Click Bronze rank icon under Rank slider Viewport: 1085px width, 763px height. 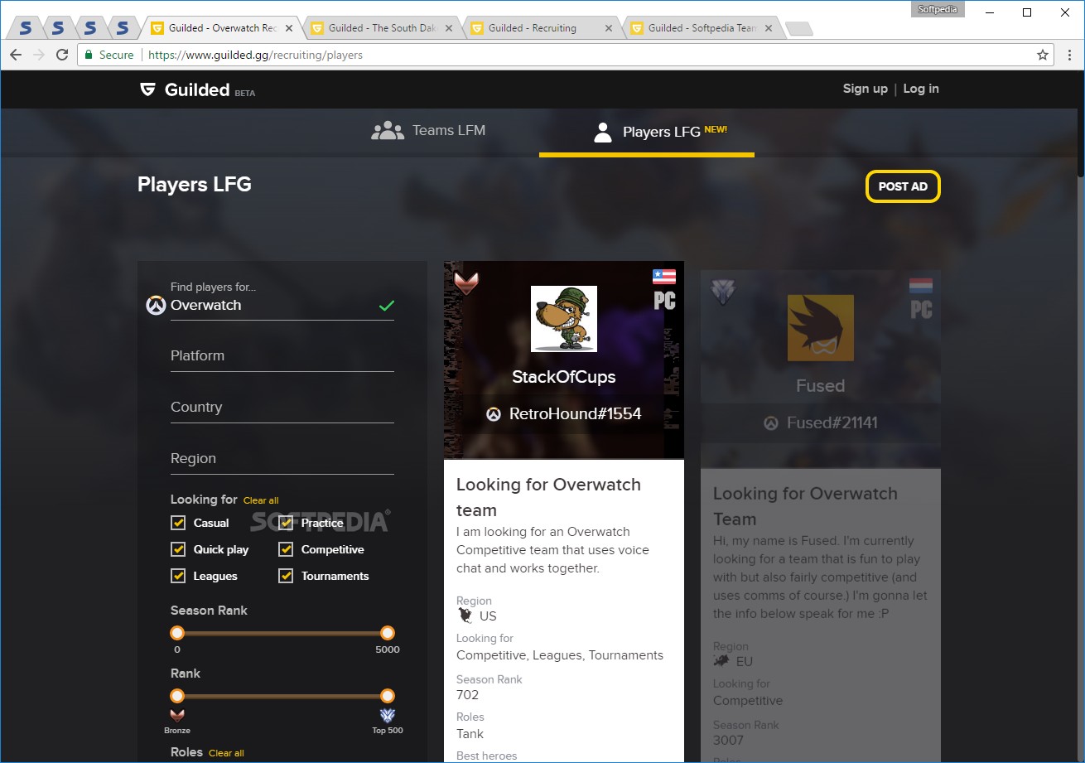coord(177,716)
